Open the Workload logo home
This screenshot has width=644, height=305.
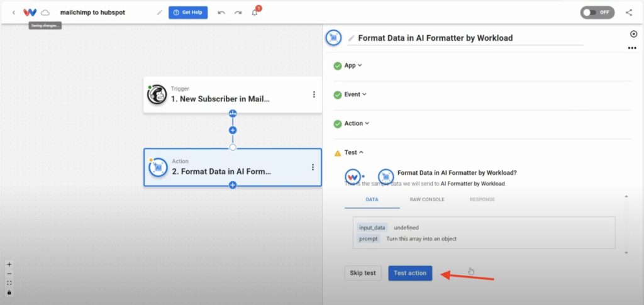tap(30, 13)
